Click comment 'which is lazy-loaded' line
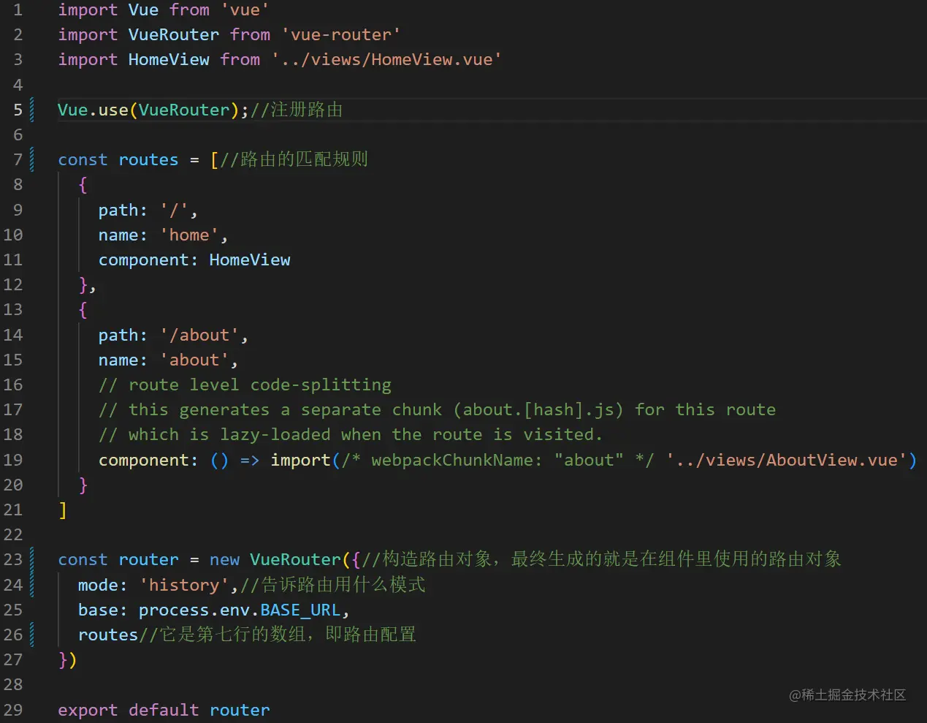The height and width of the screenshot is (723, 927). [351, 435]
